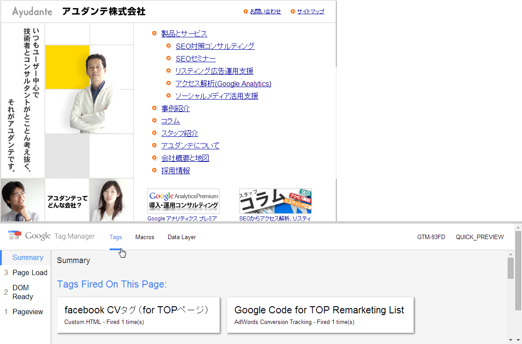Click the QUICK_PREVIEW label
The image size is (522, 344).
click(x=480, y=237)
